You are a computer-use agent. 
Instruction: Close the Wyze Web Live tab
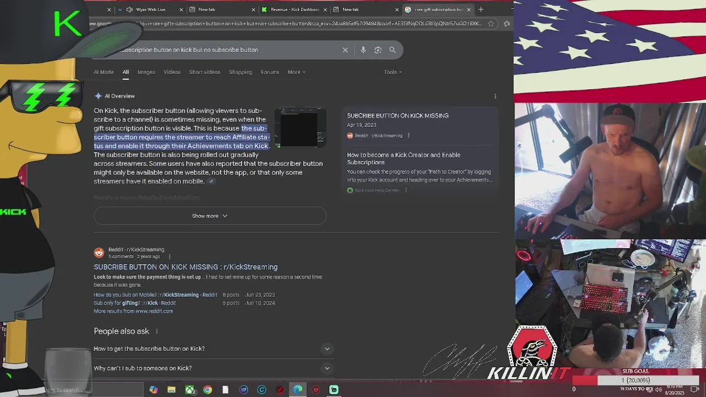pos(181,9)
